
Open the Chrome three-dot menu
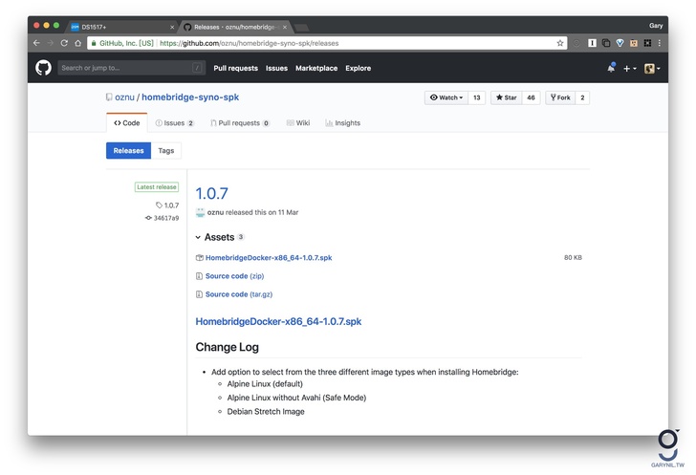point(661,43)
